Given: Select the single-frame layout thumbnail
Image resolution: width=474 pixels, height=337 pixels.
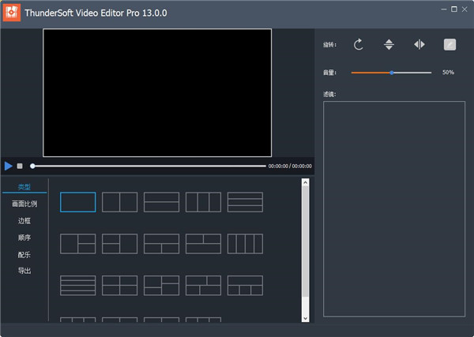Looking at the screenshot, I should 77,202.
